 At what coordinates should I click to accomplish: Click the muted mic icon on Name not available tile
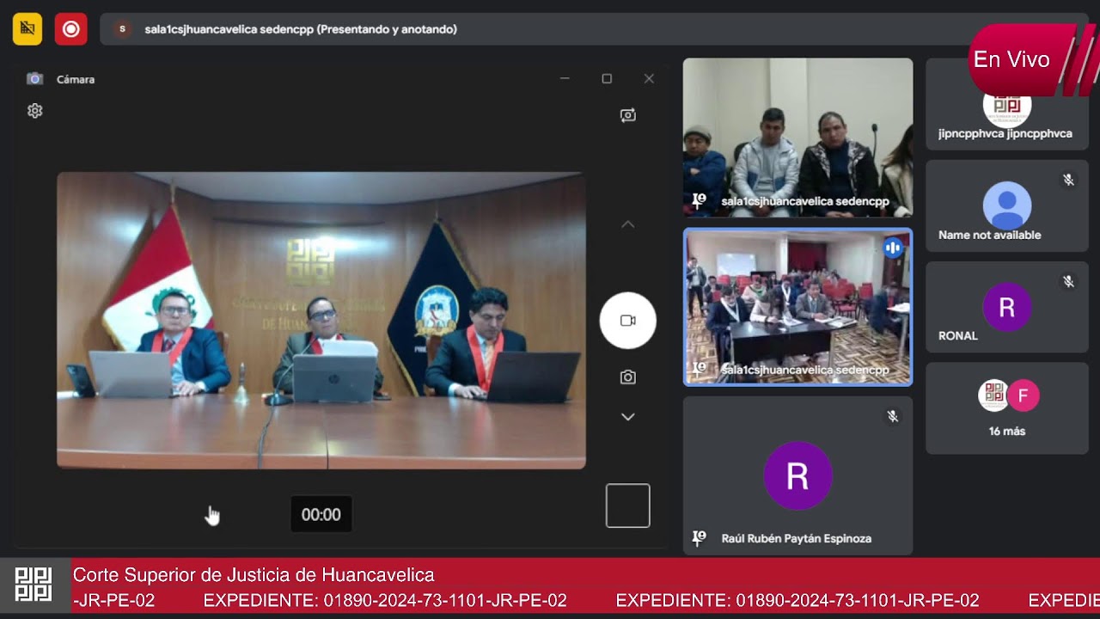click(x=1068, y=180)
